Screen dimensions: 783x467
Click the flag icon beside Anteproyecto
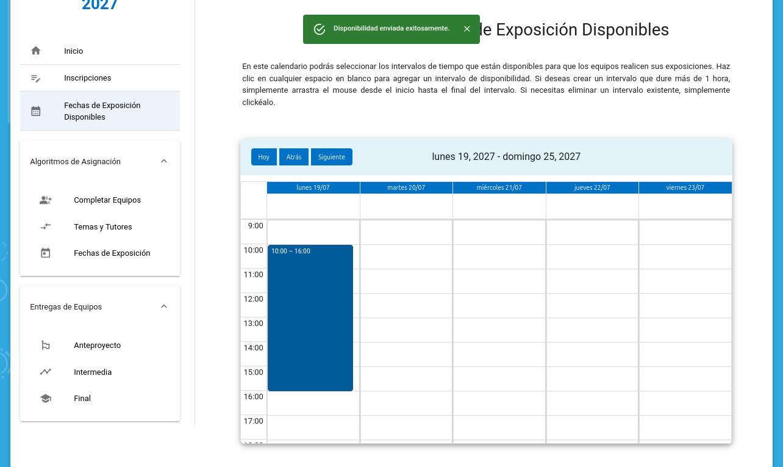(46, 346)
